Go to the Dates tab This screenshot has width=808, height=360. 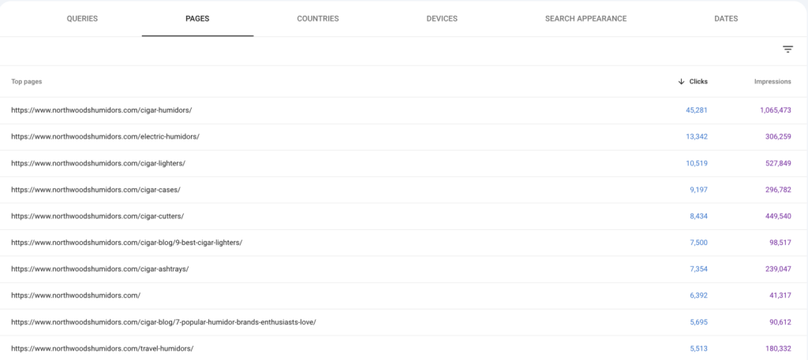click(x=726, y=19)
